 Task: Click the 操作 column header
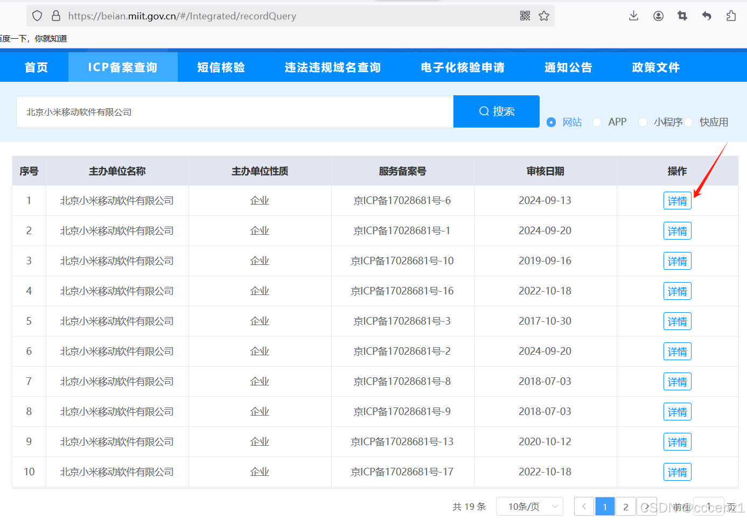(x=677, y=171)
